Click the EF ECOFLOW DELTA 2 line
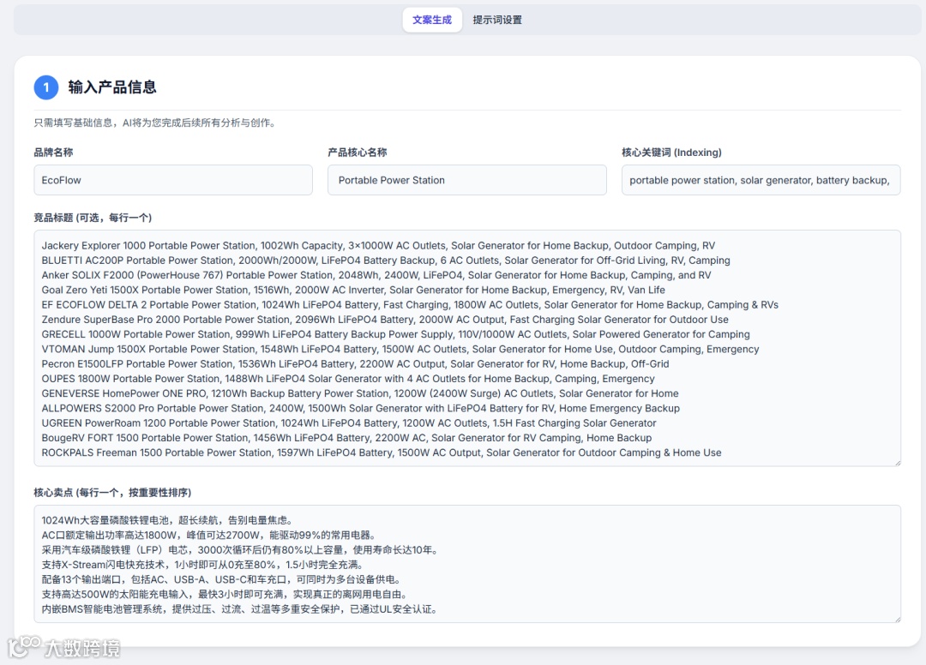 410,304
